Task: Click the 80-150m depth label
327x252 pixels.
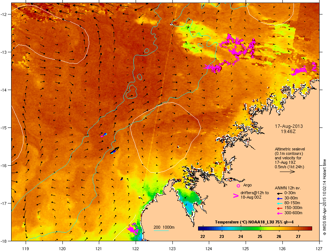Action: tap(292, 203)
